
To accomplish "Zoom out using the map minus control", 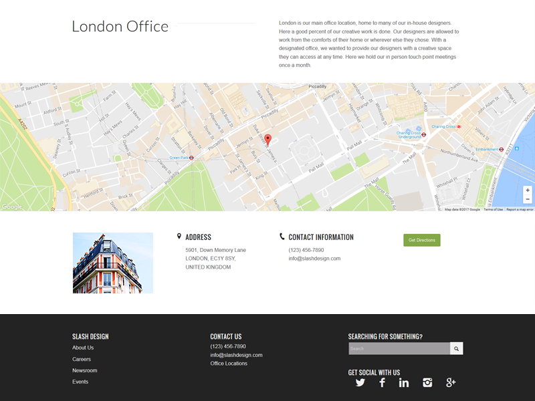I will tap(528, 199).
